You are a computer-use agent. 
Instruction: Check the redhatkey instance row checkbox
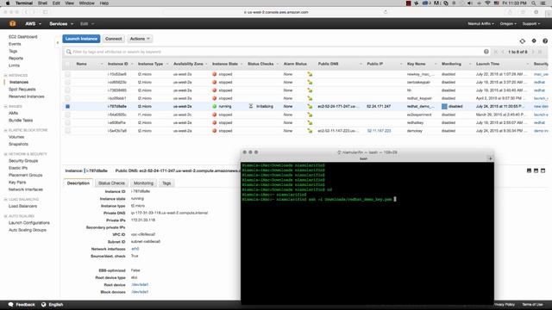click(x=67, y=122)
